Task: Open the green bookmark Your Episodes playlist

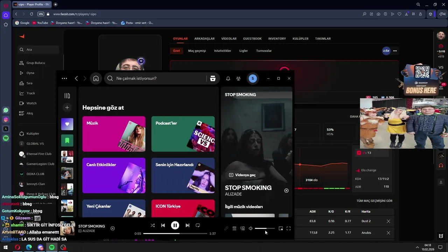Action: (x=67, y=140)
